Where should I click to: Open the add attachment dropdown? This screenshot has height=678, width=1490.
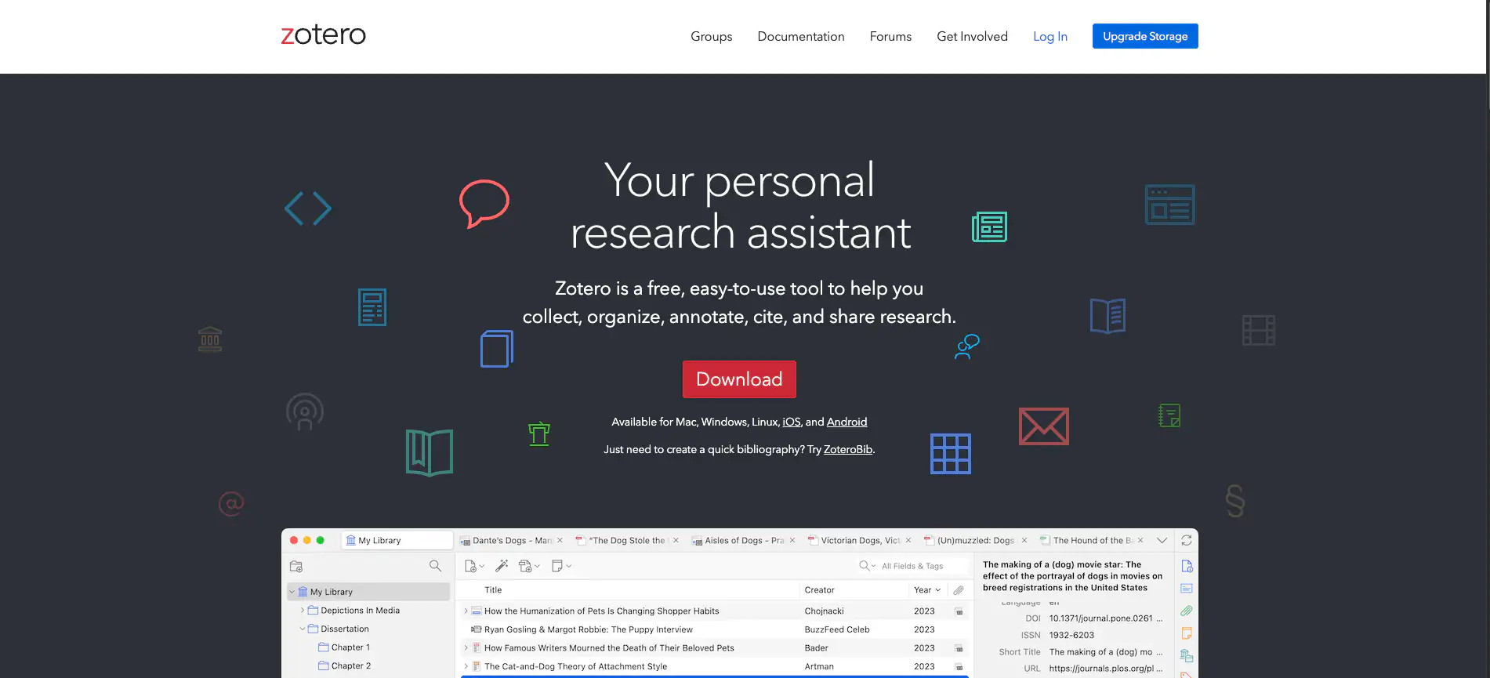coord(529,566)
